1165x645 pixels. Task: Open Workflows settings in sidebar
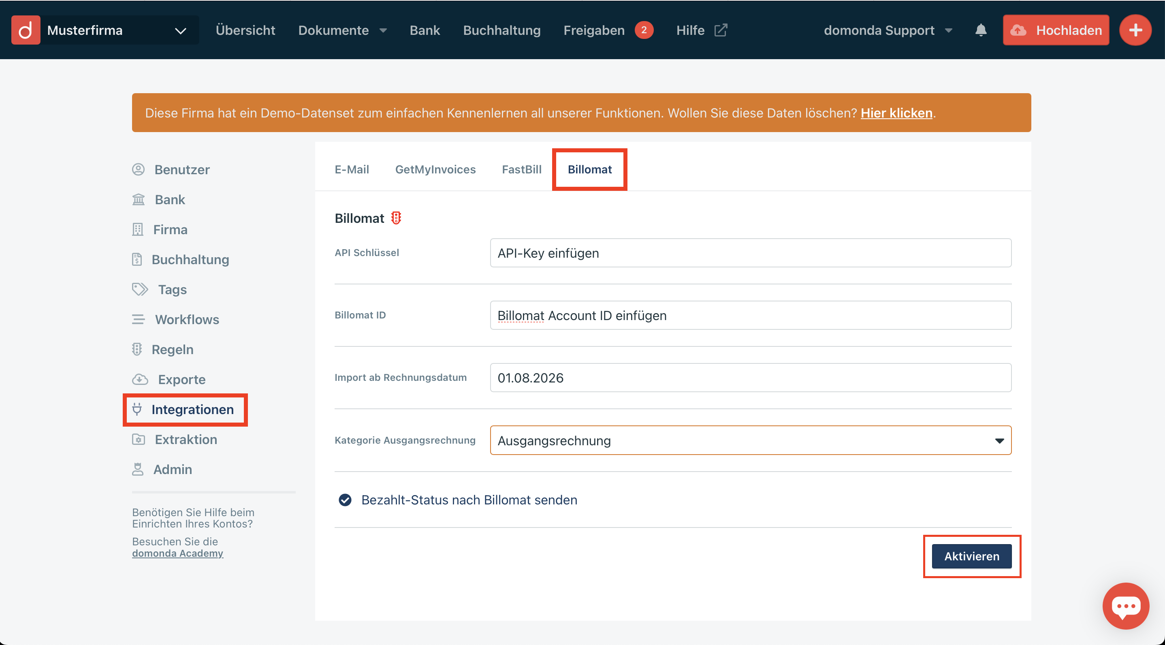(x=187, y=319)
